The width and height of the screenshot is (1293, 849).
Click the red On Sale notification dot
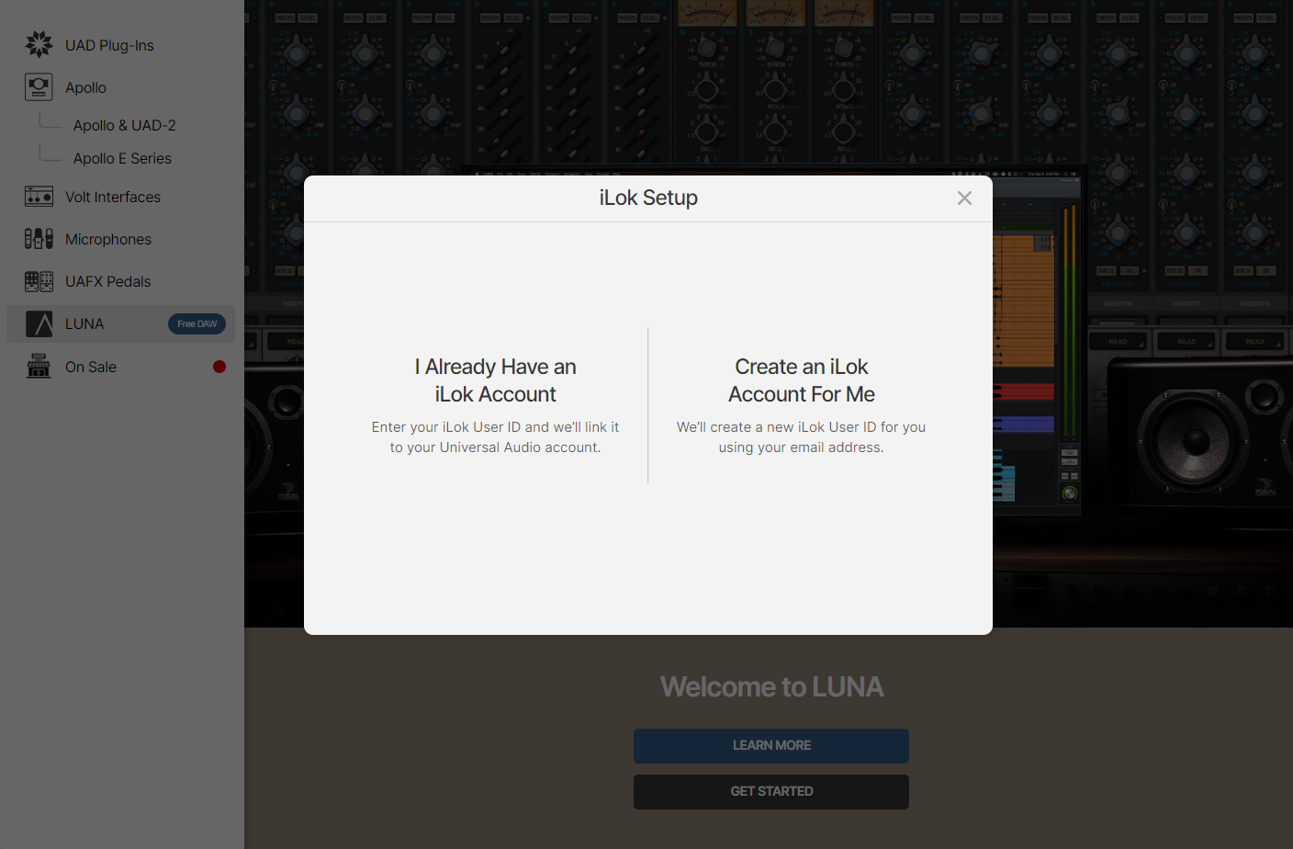(219, 367)
